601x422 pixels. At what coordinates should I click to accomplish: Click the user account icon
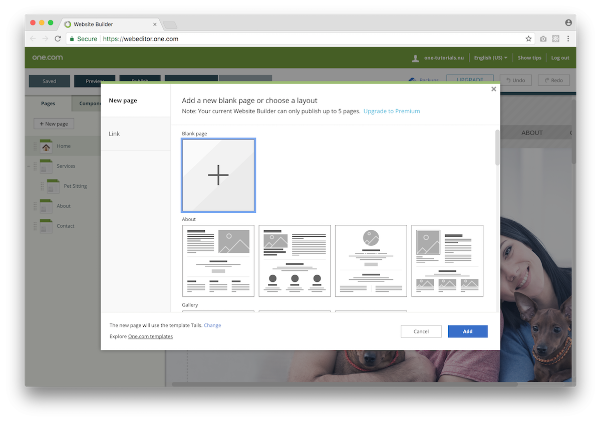pos(415,58)
